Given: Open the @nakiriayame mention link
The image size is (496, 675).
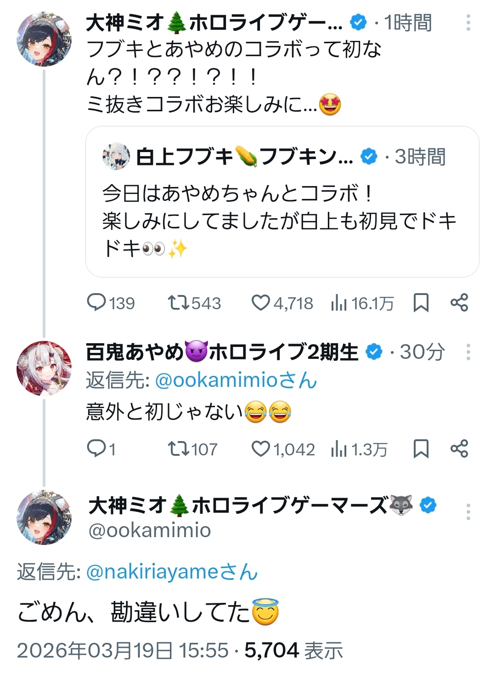Looking at the screenshot, I should pos(152,572).
